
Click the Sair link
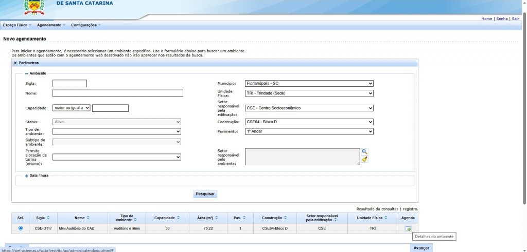coord(515,18)
